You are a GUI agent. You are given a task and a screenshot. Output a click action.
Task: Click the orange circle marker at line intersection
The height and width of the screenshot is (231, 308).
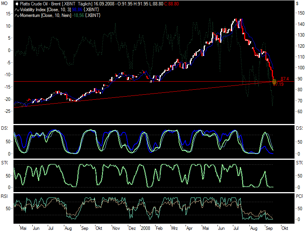tap(274, 81)
